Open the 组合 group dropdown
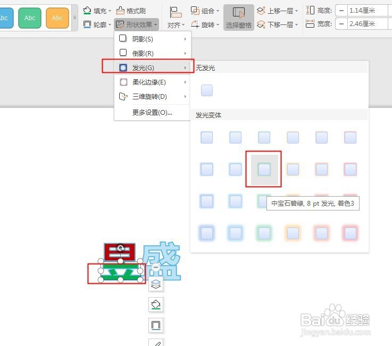The height and width of the screenshot is (346, 392). click(x=205, y=11)
